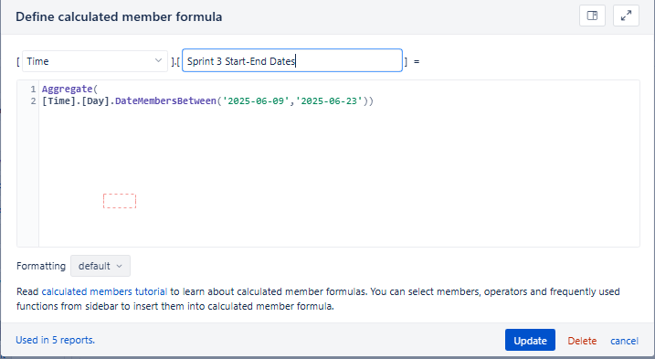Click the red dashed rectangle in the editor

120,201
